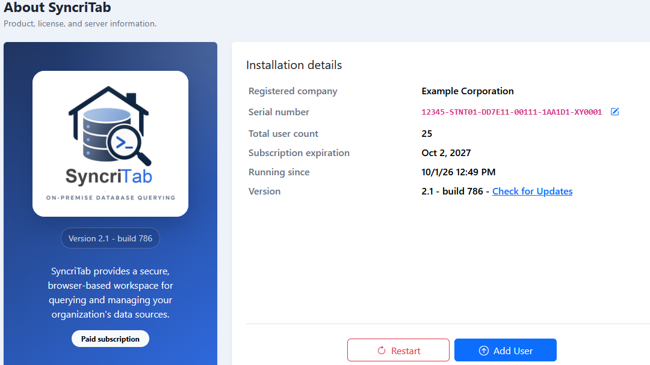Click the Add User button

click(506, 350)
